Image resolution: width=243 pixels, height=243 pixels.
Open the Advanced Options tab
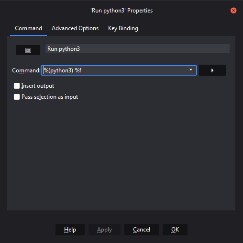[x=75, y=28]
